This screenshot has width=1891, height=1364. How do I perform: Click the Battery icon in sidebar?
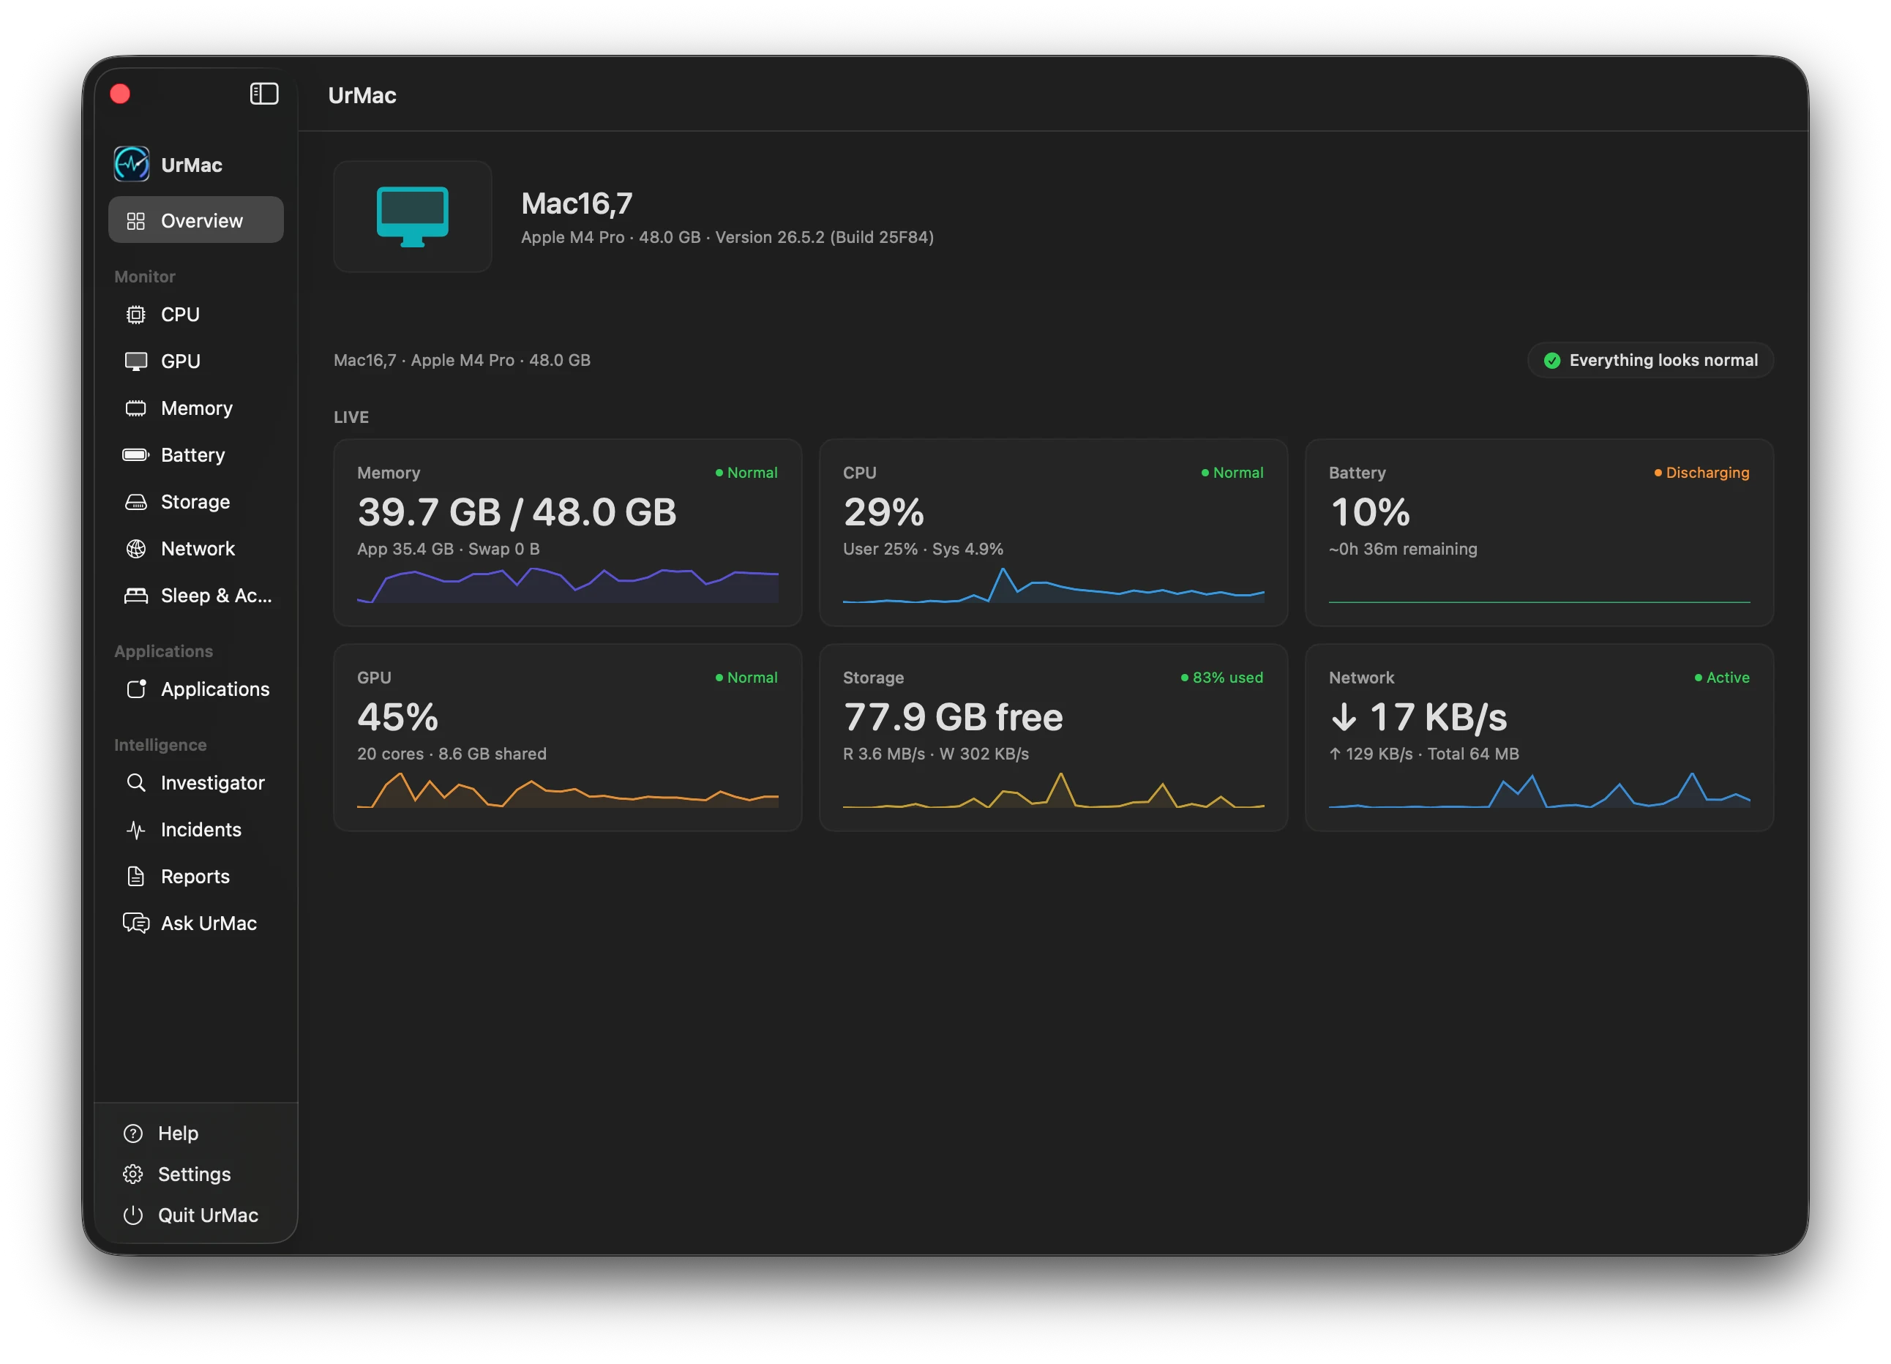coord(135,454)
